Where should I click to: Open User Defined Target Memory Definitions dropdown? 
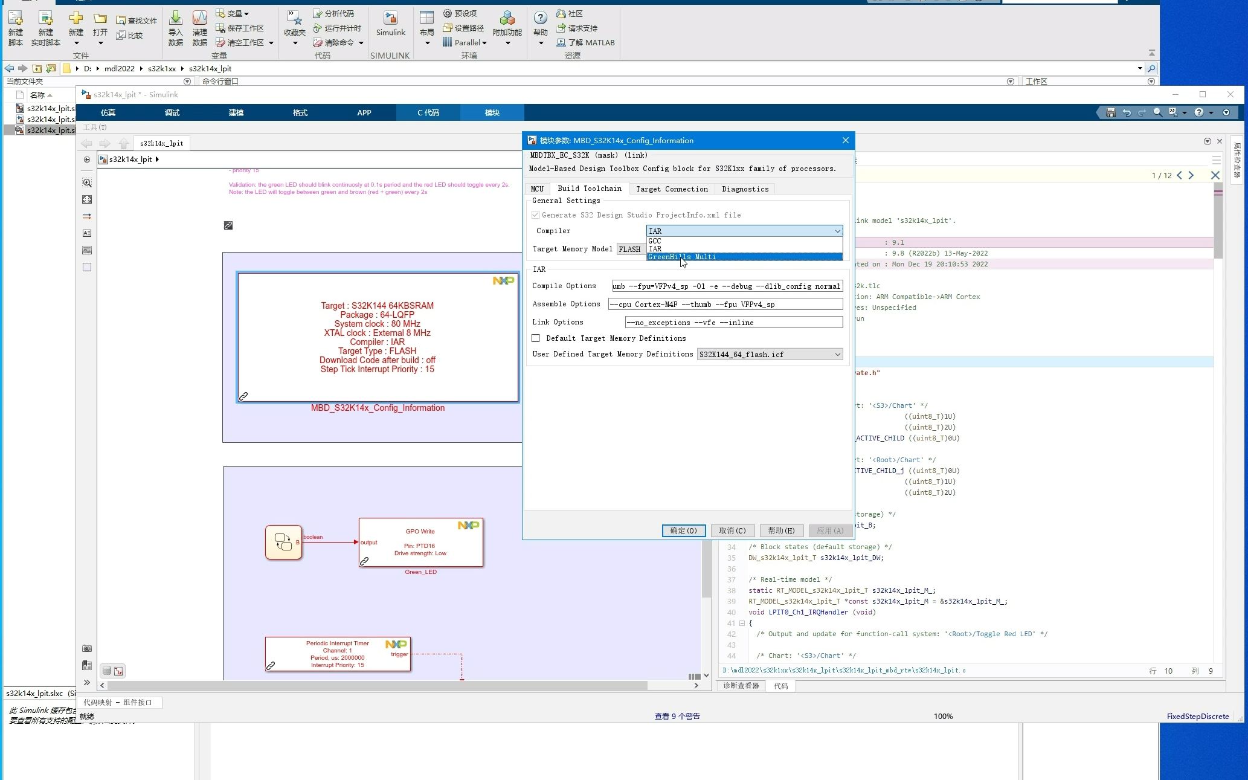click(770, 355)
